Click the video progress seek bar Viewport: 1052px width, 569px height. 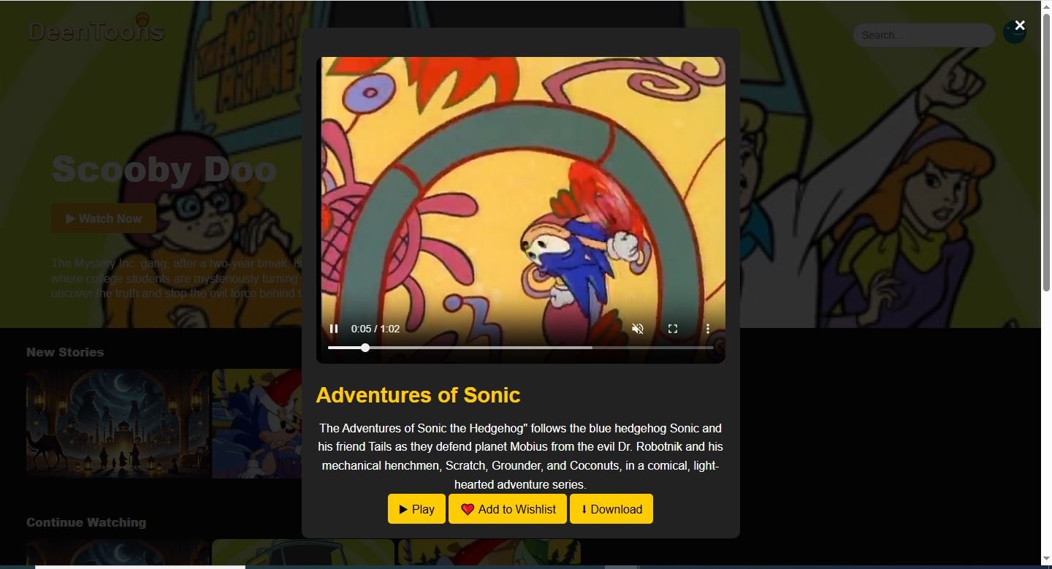tap(520, 348)
